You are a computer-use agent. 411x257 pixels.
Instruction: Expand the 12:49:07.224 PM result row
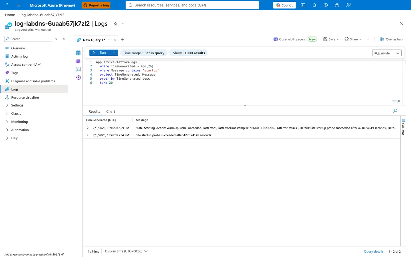point(88,135)
